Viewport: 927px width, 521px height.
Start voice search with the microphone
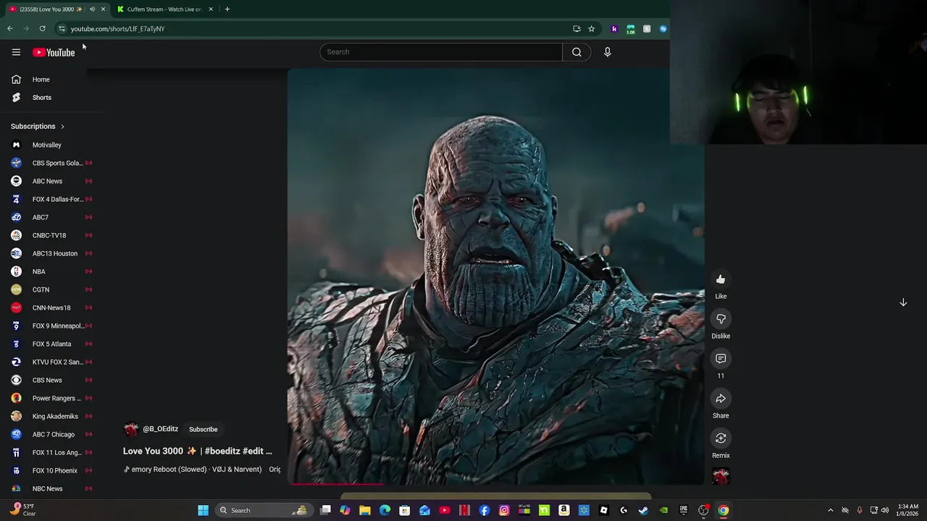coord(608,52)
